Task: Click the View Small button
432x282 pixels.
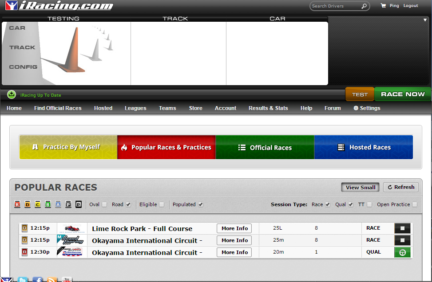Action: pos(361,188)
